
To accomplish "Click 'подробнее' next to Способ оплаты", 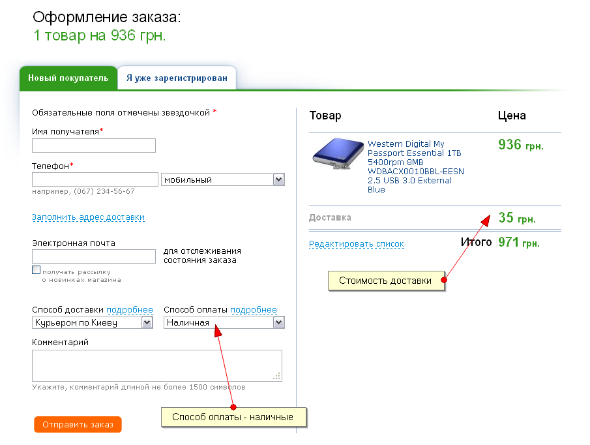I will [254, 310].
